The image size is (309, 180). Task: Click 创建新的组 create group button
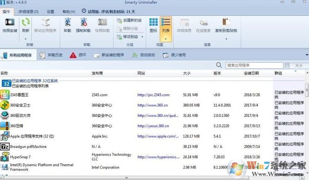(x=129, y=20)
